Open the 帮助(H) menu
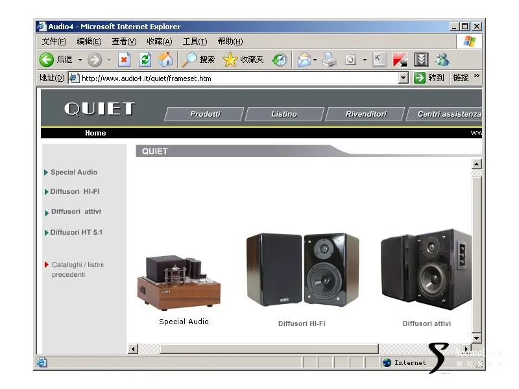 click(230, 41)
